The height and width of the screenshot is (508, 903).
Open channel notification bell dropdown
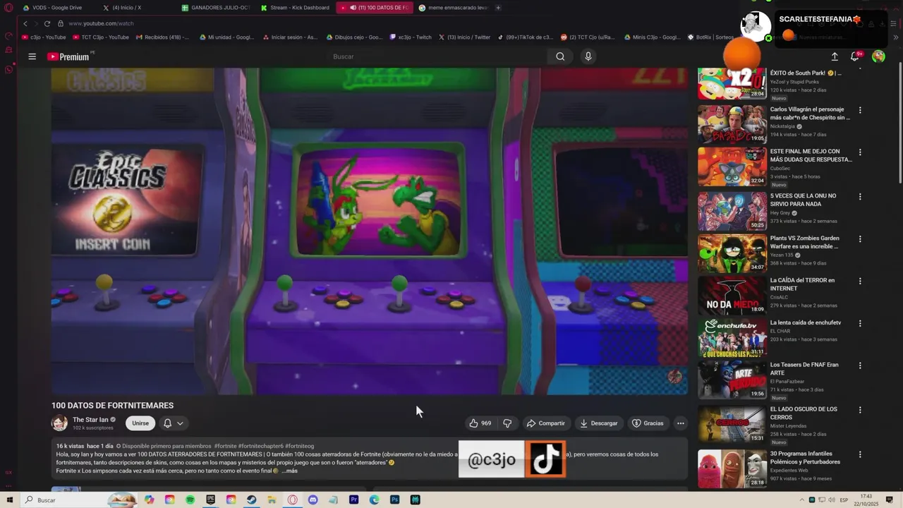coord(174,423)
